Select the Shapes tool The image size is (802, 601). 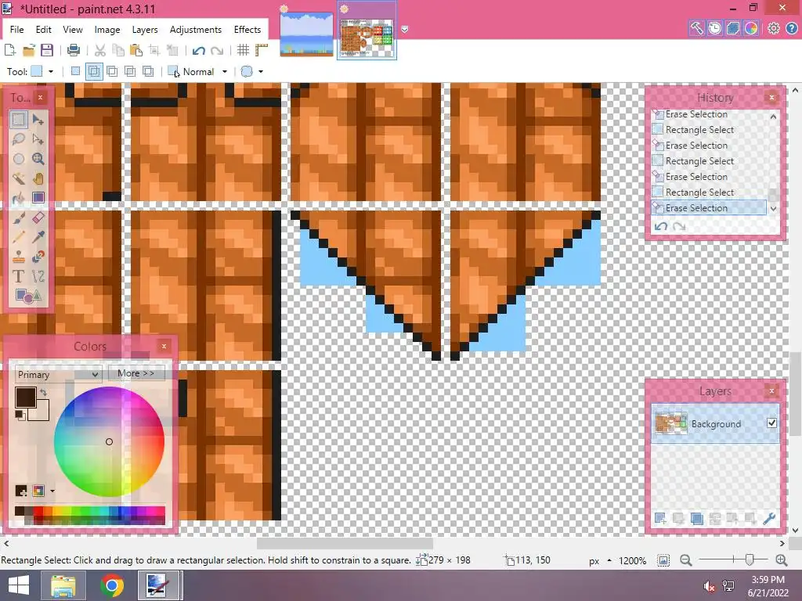(x=28, y=296)
